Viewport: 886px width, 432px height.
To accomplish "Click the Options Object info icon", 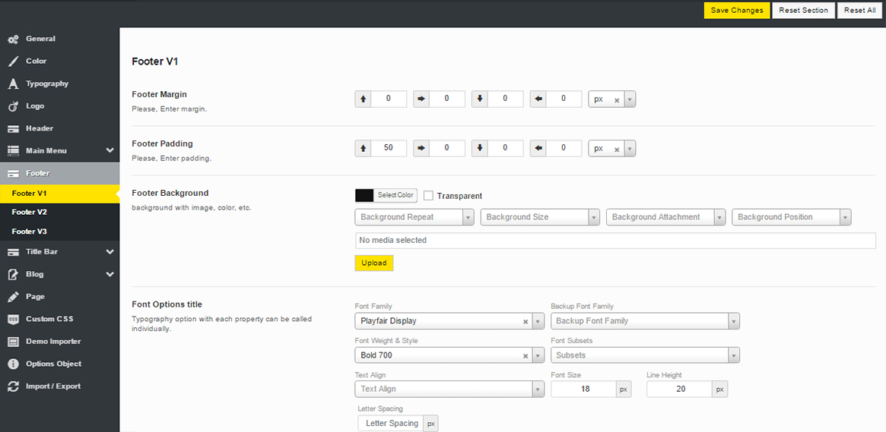I will pyautogui.click(x=13, y=364).
